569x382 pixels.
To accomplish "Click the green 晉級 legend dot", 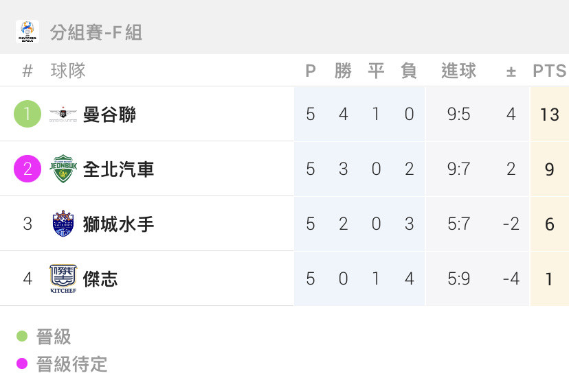I will click(22, 336).
